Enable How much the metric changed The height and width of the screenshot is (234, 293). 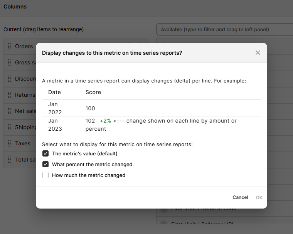[x=45, y=175]
